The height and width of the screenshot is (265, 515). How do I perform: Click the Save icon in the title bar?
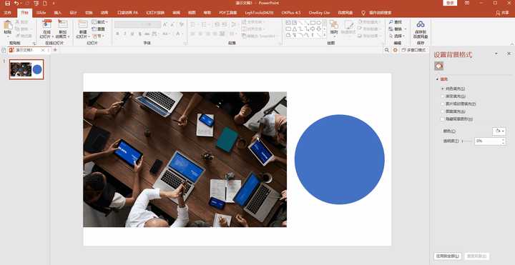[8, 4]
